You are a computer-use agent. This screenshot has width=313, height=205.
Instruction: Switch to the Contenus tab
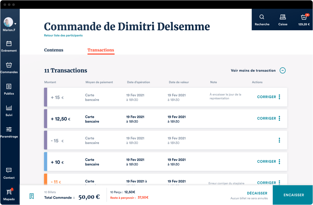click(x=54, y=50)
